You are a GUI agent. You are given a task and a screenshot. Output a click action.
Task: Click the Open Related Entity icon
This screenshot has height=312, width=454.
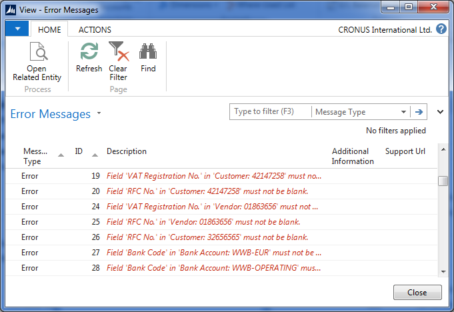click(37, 53)
